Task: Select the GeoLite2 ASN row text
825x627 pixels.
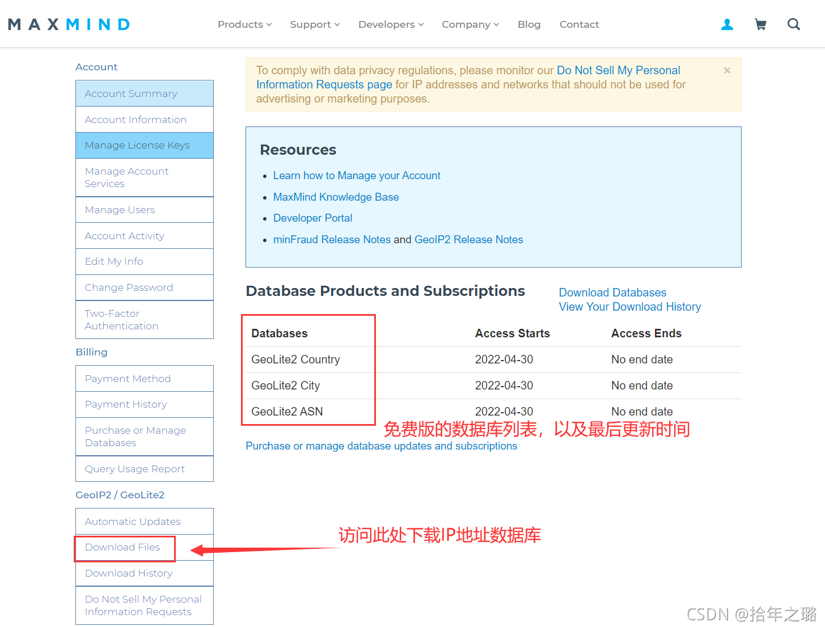Action: click(287, 412)
